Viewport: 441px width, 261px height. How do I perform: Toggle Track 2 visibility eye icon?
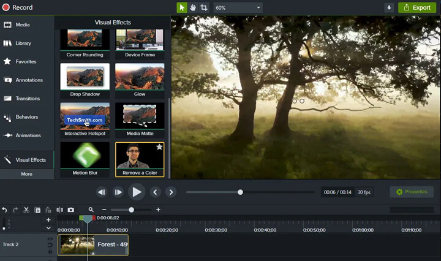(x=50, y=240)
